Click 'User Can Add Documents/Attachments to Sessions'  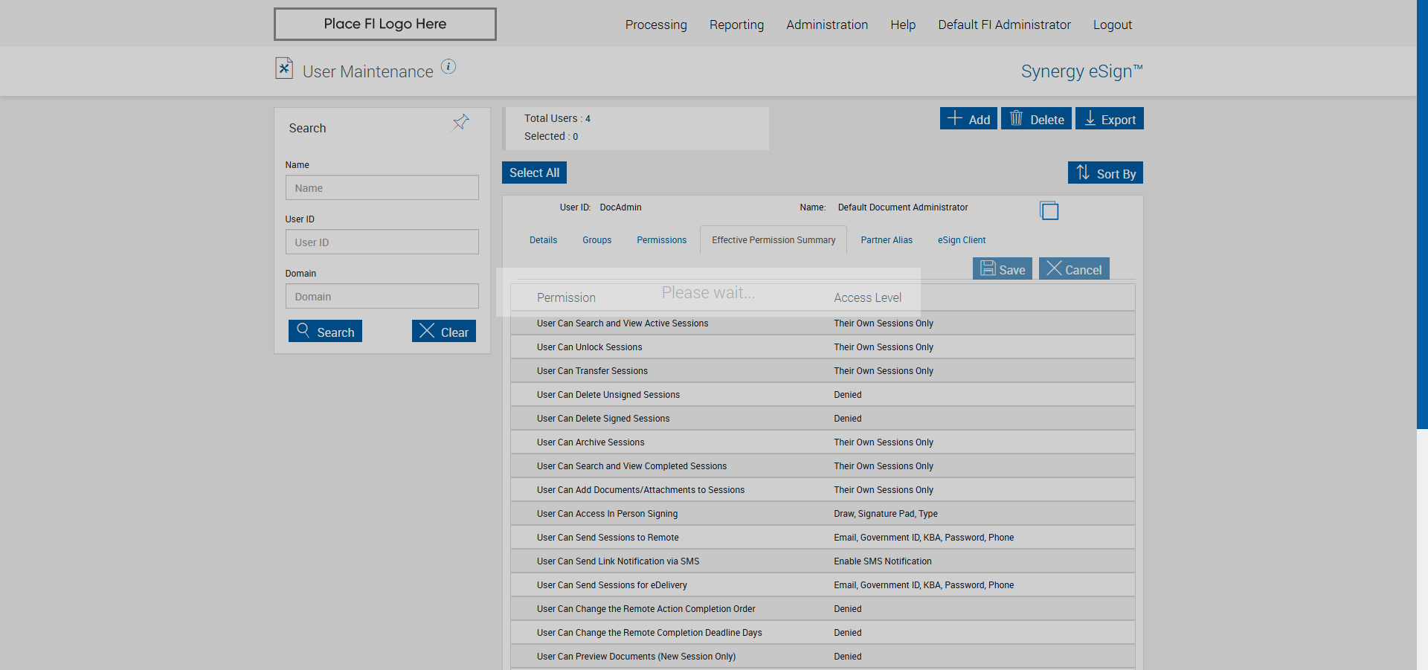pyautogui.click(x=640, y=490)
